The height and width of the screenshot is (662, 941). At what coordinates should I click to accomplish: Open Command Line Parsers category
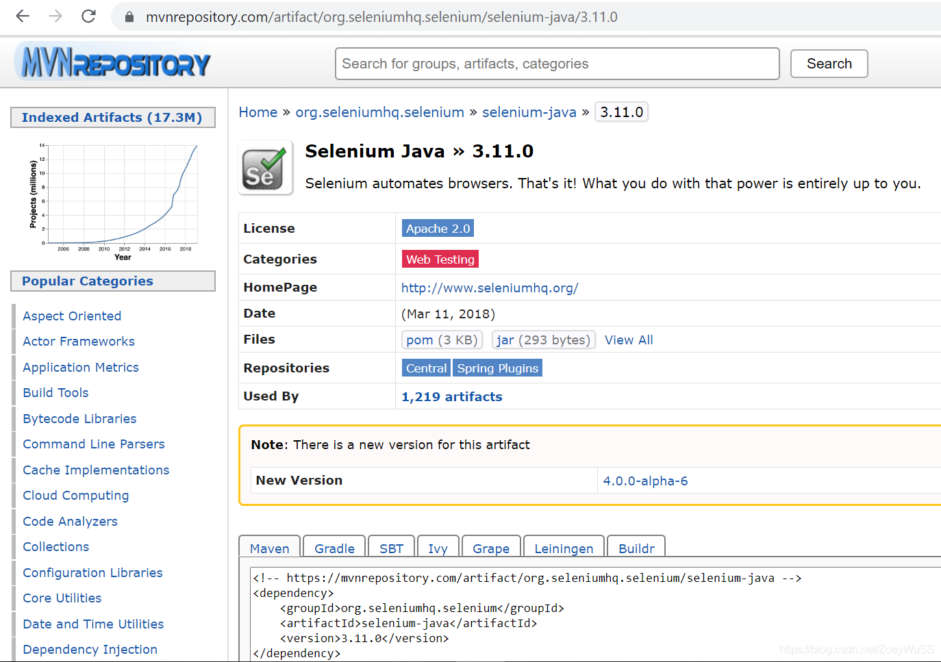(94, 444)
